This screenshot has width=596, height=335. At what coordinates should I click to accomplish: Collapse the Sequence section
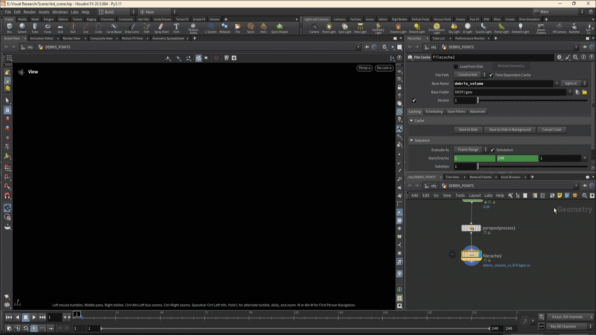tap(411, 141)
